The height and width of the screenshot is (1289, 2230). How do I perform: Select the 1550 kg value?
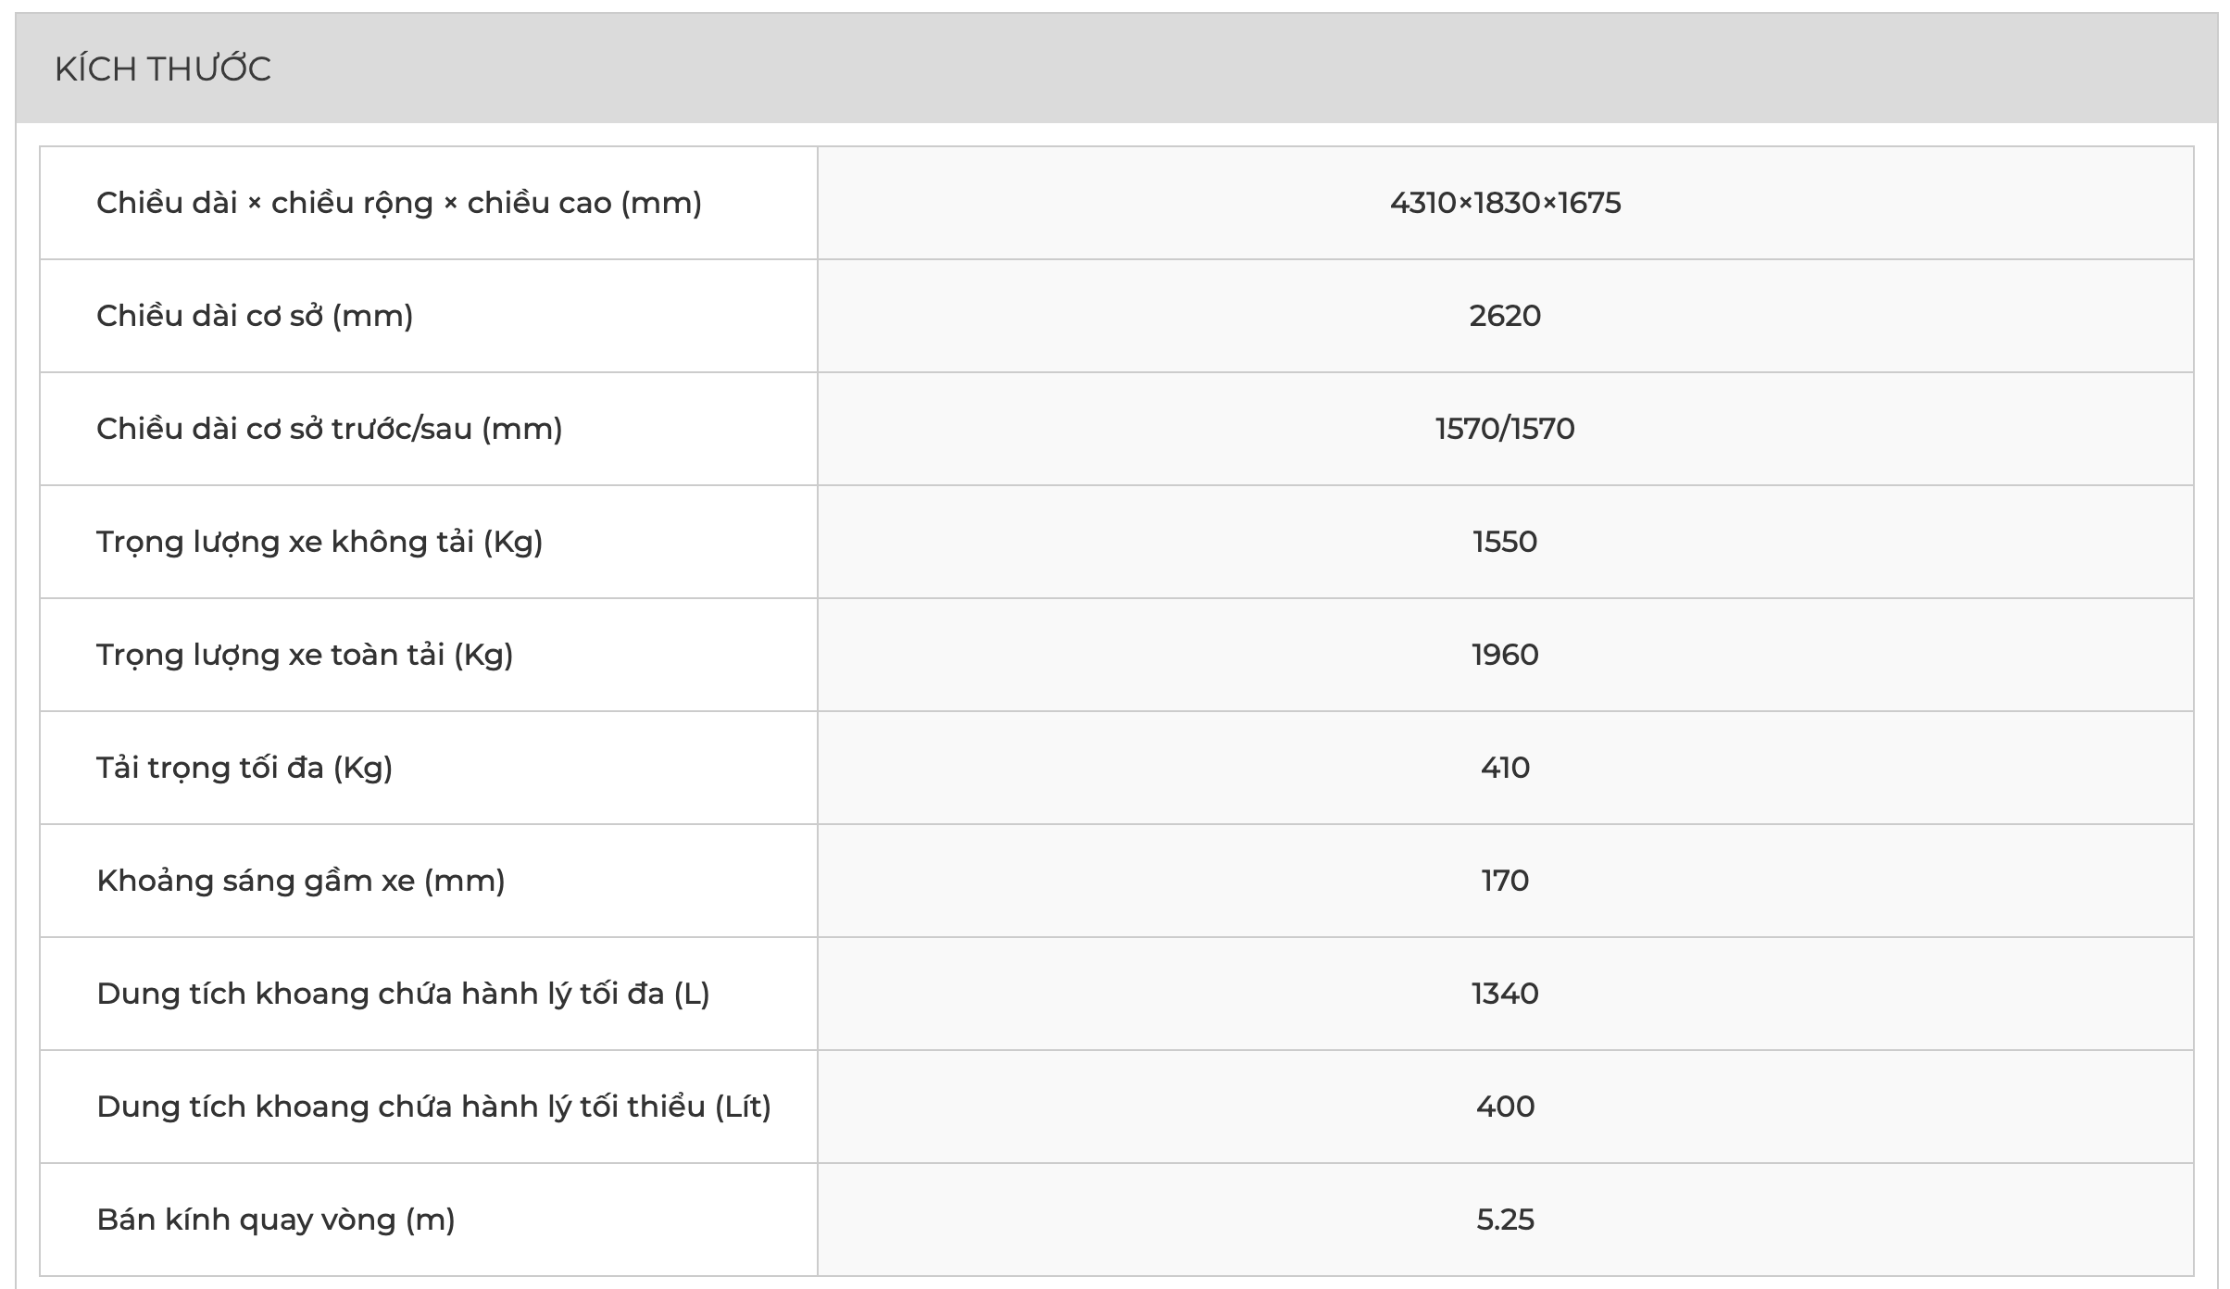[x=1505, y=542]
